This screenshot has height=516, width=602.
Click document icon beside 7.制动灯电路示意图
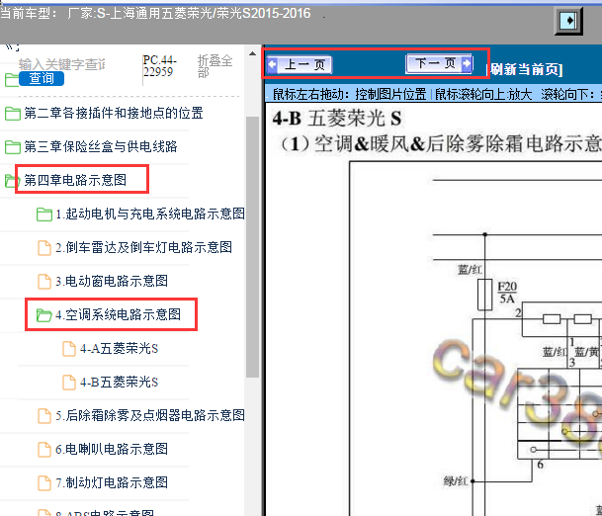pyautogui.click(x=44, y=483)
